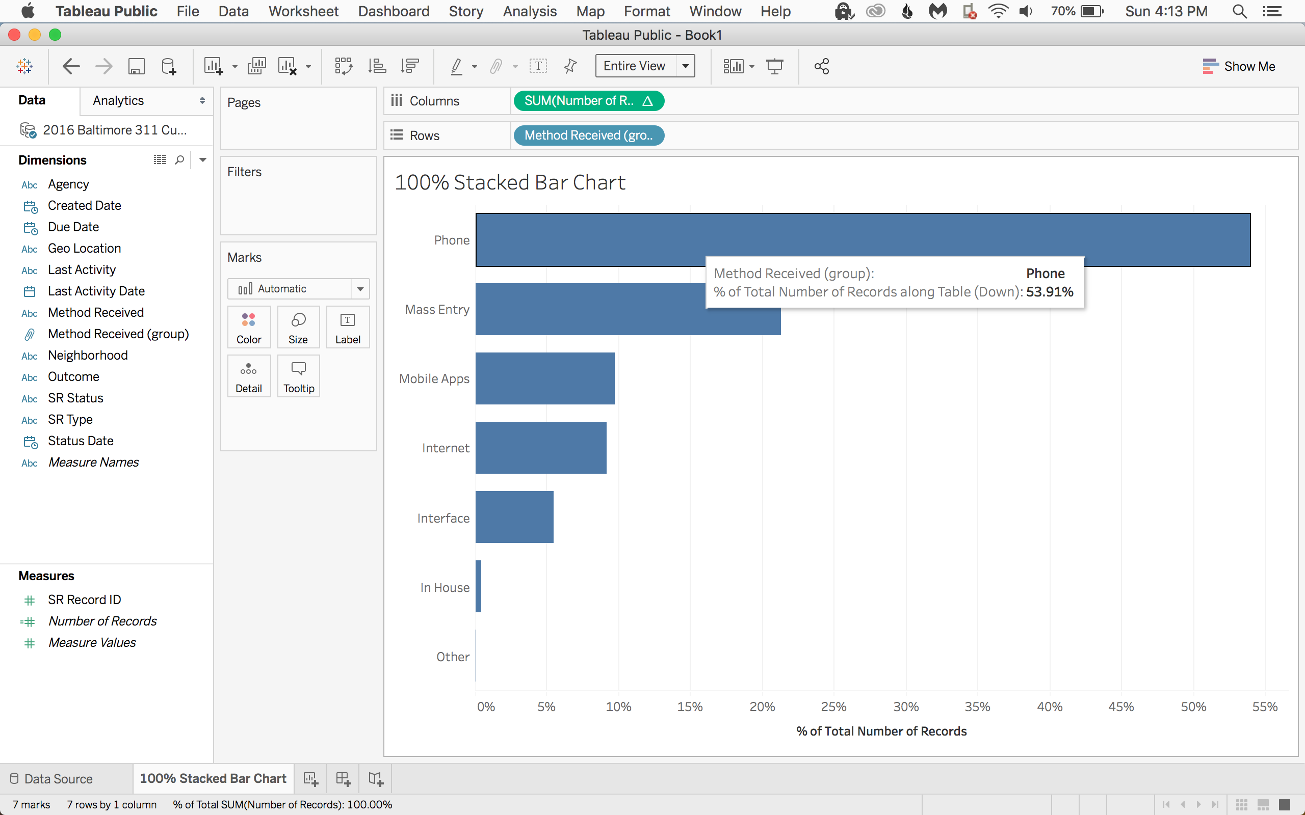The image size is (1305, 815).
Task: Open the Analytics tab switcher arrows
Action: (x=202, y=101)
